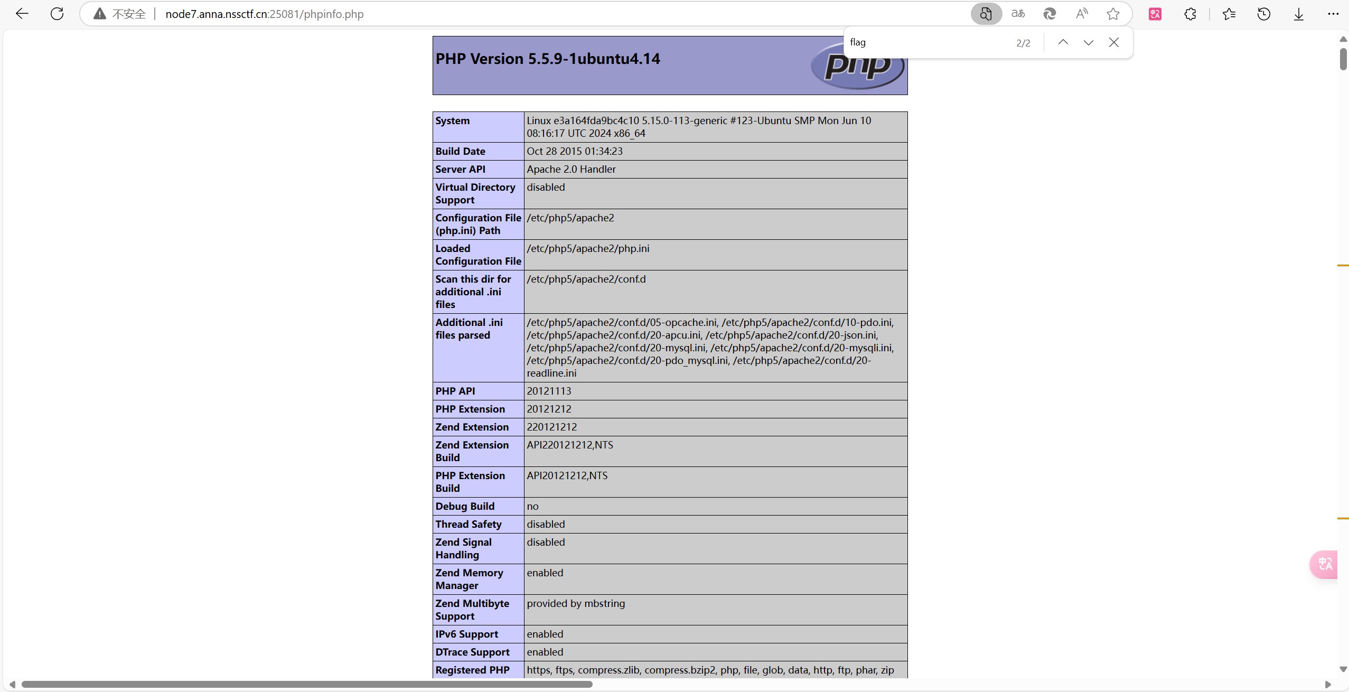Open Settings and more menu
This screenshot has height=692, width=1349.
point(1333,14)
